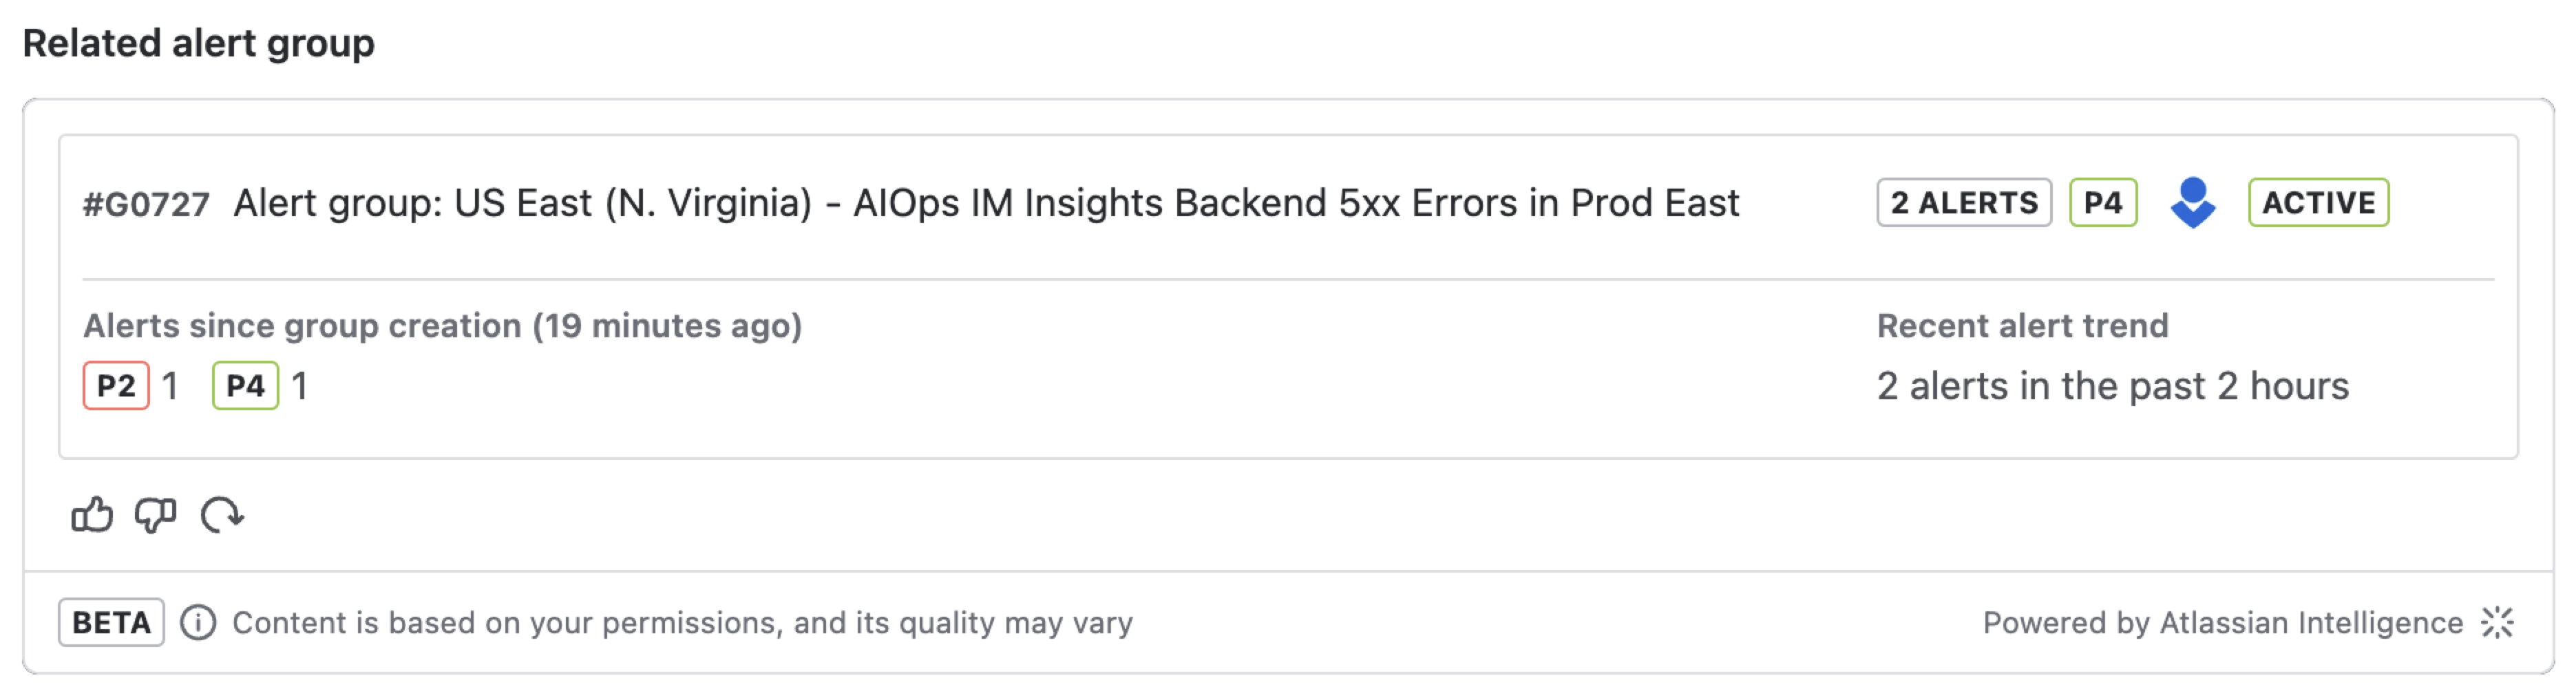Click the Recent alert trend label
The height and width of the screenshot is (698, 2576).
tap(2022, 326)
